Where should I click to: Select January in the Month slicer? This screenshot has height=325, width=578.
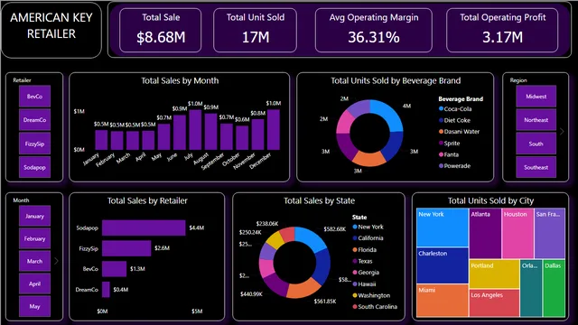point(34,217)
